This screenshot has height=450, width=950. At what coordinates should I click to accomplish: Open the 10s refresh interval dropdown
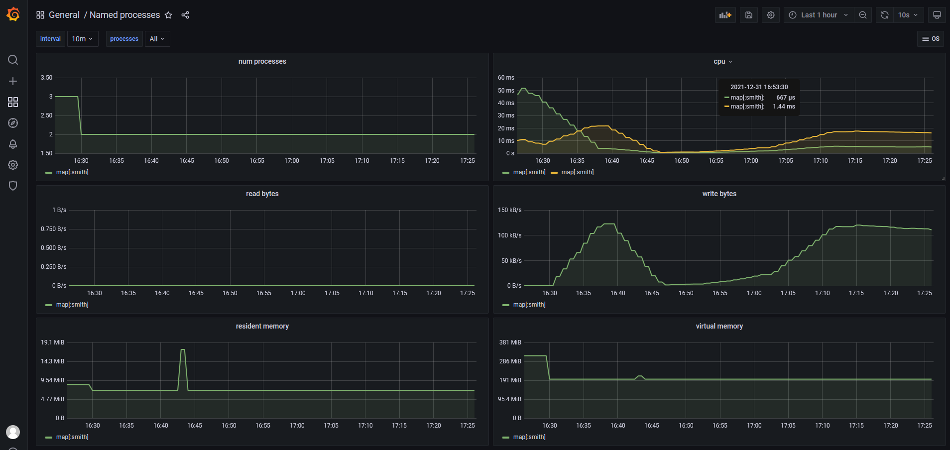pos(908,15)
